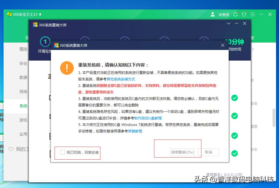The height and width of the screenshot is (188, 279).
Task: Click the yellow warning exclamation icon
Action: coord(67,68)
